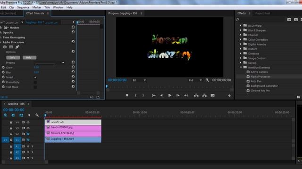Select the Active Camera effect
This screenshot has width=302, height=169.
coord(259,72)
